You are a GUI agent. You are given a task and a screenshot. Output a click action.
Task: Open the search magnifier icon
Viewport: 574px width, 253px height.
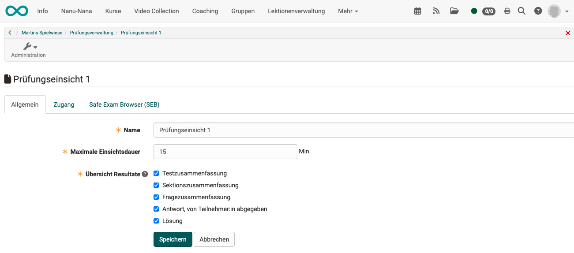point(521,11)
